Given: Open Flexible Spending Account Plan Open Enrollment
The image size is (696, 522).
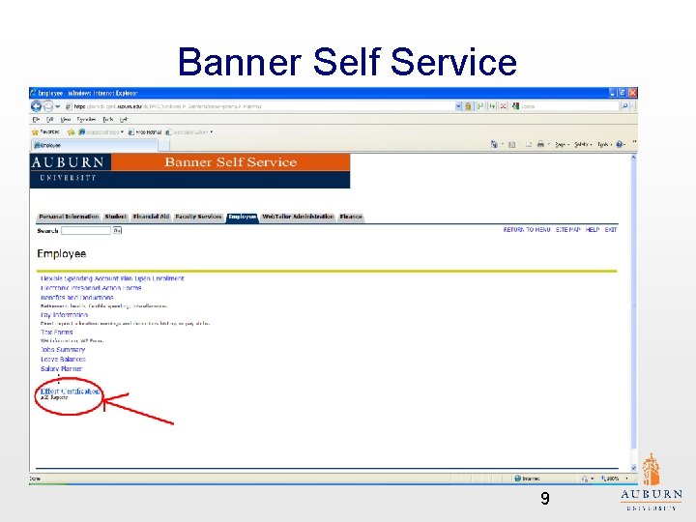Looking at the screenshot, I should (x=112, y=278).
